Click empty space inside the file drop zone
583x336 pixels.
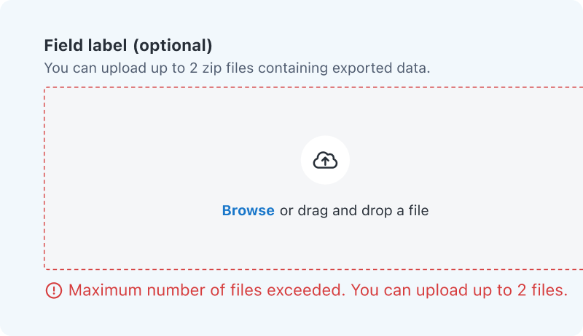click(146, 175)
